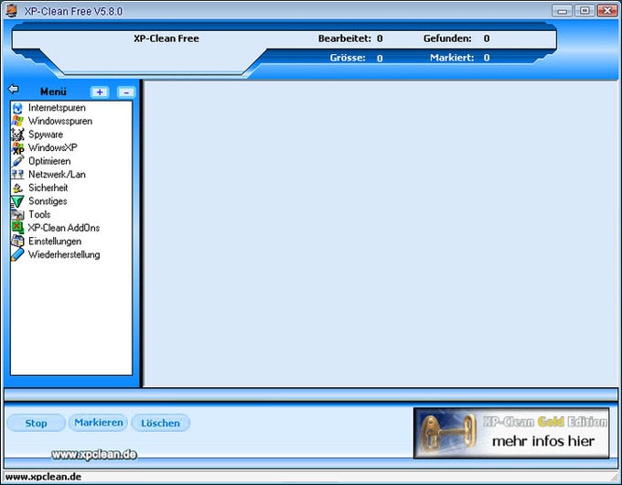Click the WindowsXP icon in menu
This screenshot has width=622, height=485.
pos(17,148)
